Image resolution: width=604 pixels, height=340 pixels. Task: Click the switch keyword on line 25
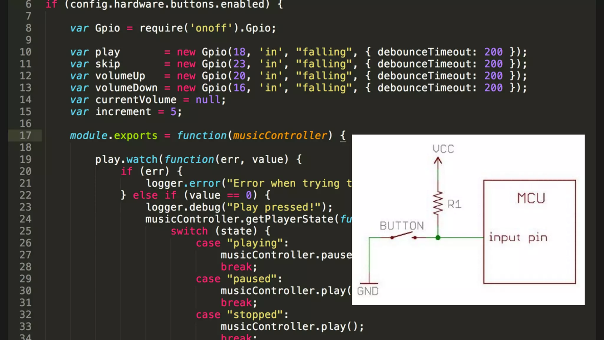(x=189, y=231)
